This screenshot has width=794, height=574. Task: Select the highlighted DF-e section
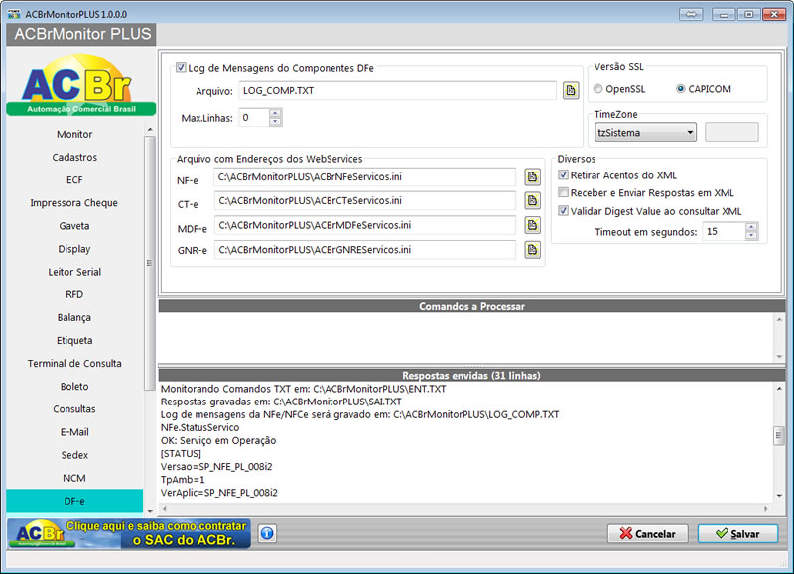[x=74, y=501]
